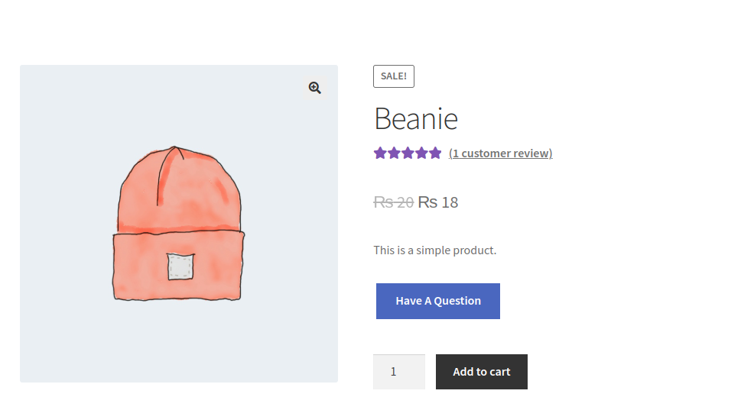This screenshot has height=410, width=741.
Task: Click the Beanie product title
Action: (x=415, y=118)
